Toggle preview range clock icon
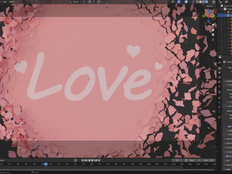The width and height of the screenshot is (232, 174). pyautogui.click(x=186, y=160)
